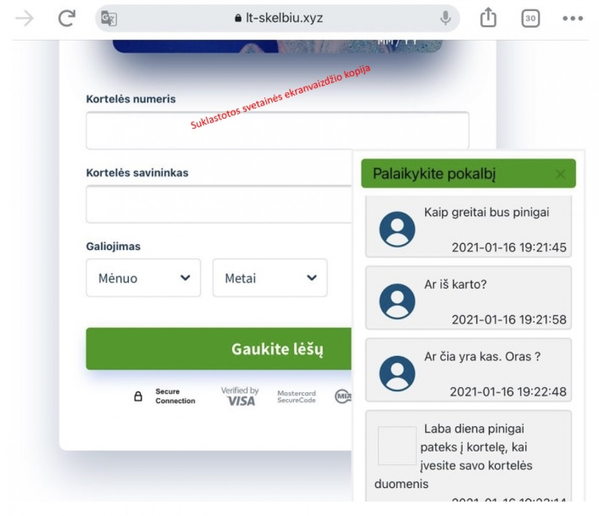Viewport: 599px width, 516px height.
Task: Click the browser forward arrow
Action: tap(24, 19)
